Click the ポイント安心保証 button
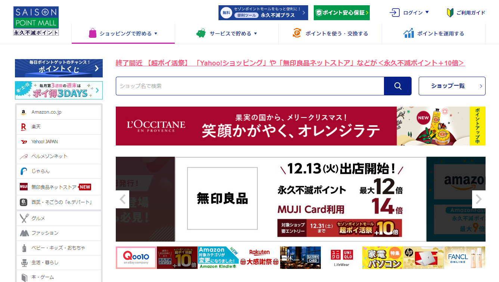Screen dimensions: 499x282 click(x=342, y=13)
